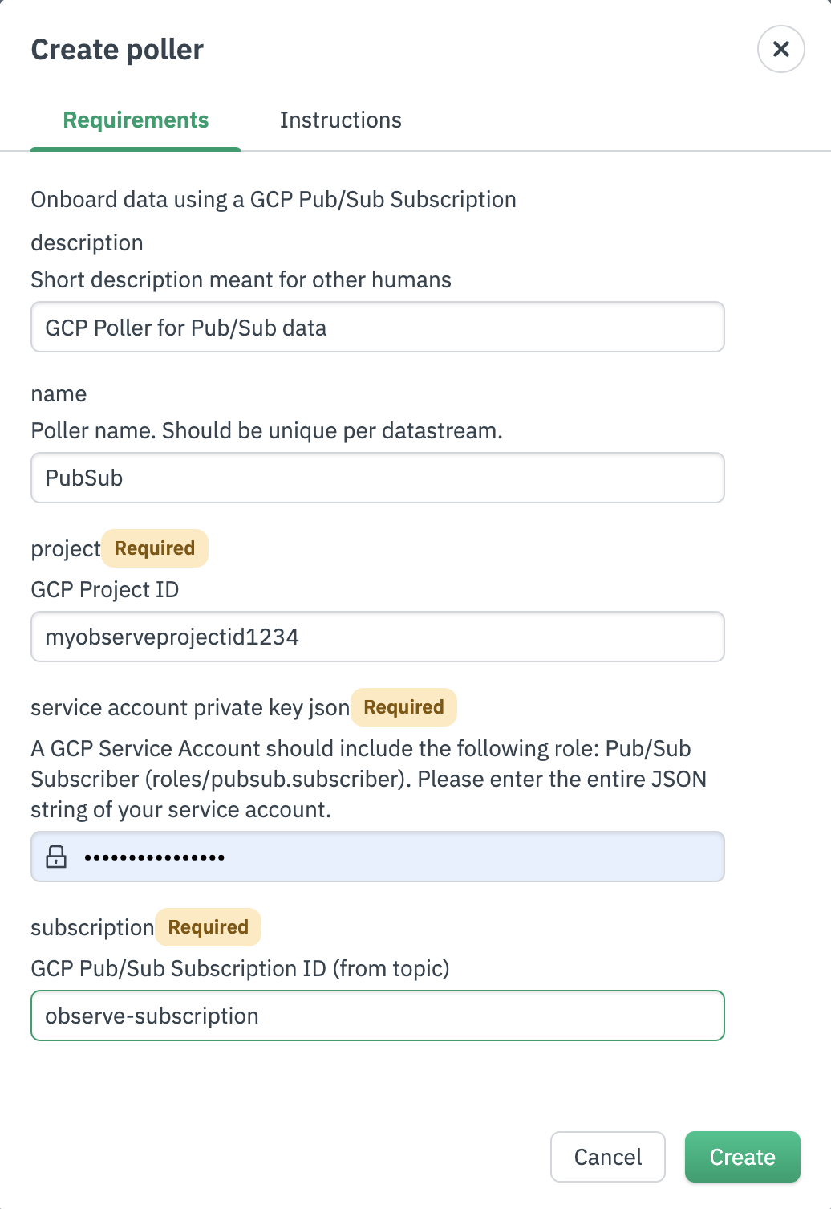Close the Create poller dialog

pyautogui.click(x=780, y=49)
